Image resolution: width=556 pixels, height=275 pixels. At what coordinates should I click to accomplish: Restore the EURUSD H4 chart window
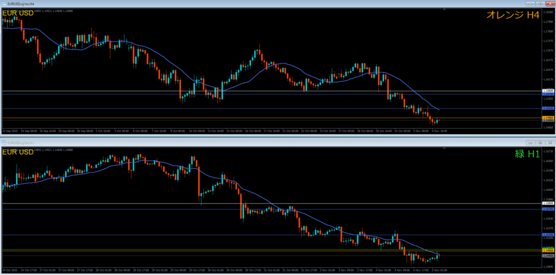click(x=540, y=3)
